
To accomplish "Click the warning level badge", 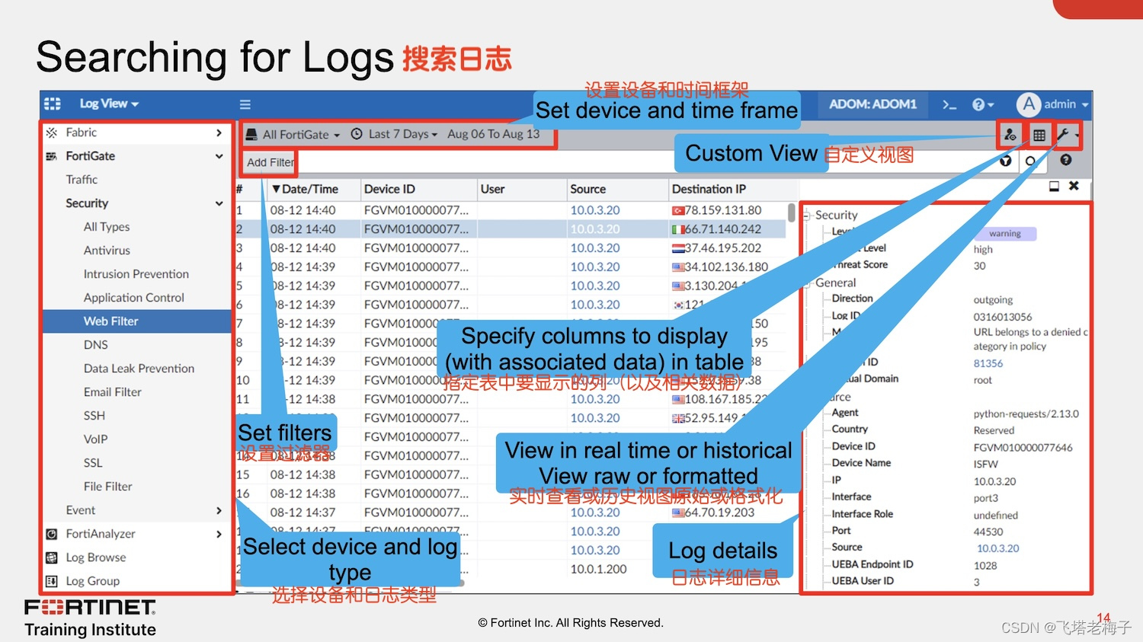I will pos(1005,234).
